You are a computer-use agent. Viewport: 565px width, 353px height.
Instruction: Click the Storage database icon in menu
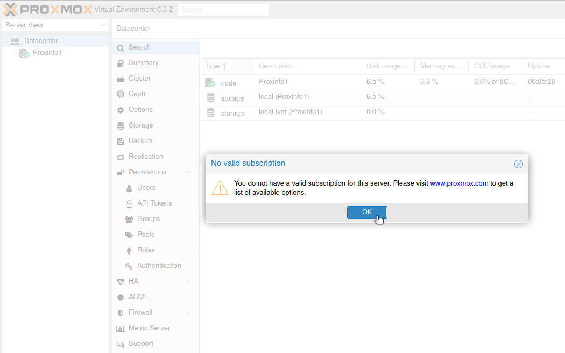click(121, 126)
